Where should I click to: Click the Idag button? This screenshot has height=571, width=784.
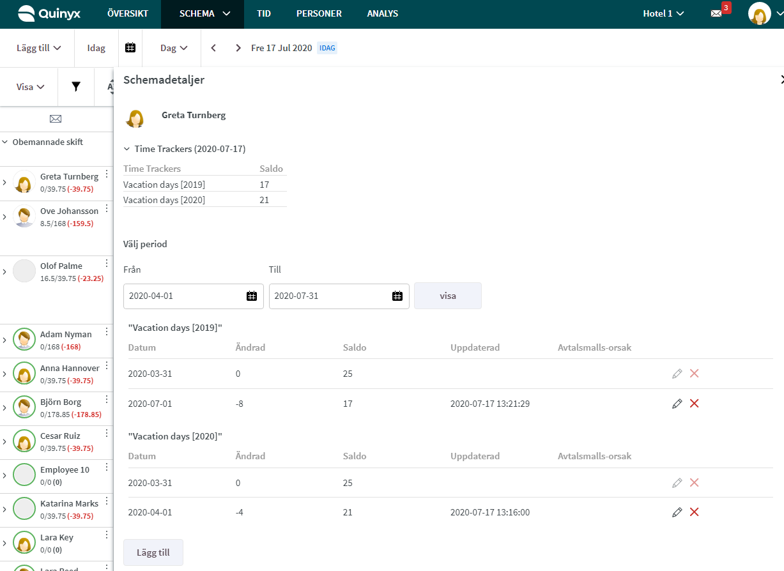(96, 48)
